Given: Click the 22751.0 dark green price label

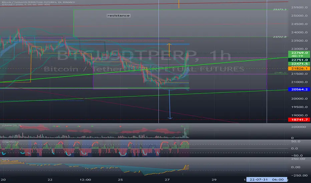Looking at the screenshot, I should tap(299, 60).
